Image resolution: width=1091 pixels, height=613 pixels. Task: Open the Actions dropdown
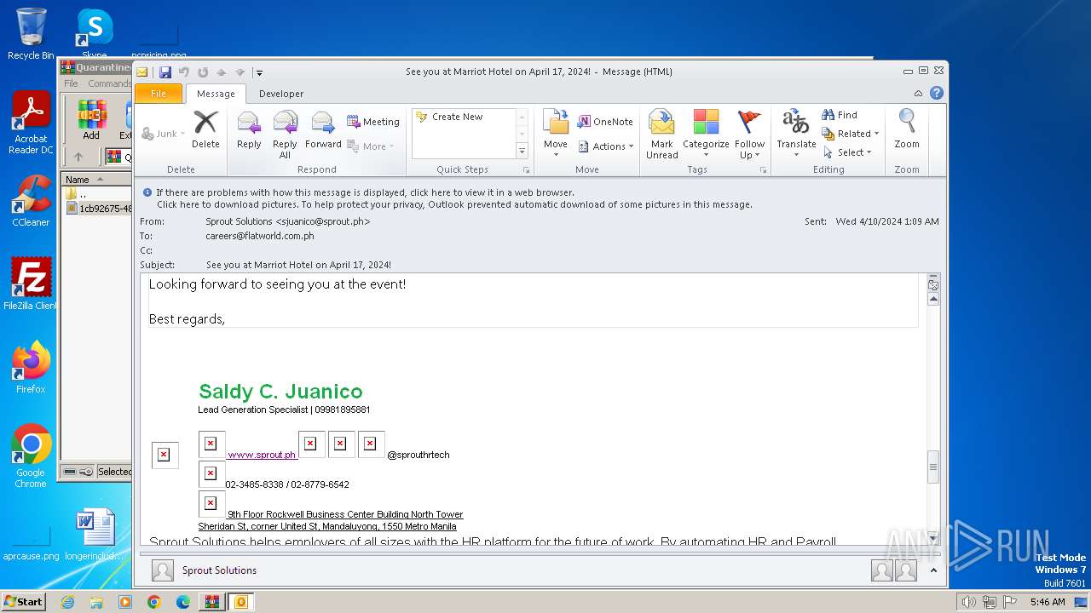tap(605, 146)
